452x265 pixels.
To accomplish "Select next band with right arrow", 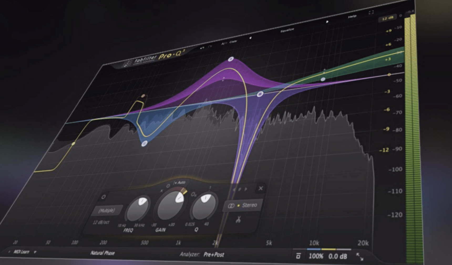I will point(246,189).
